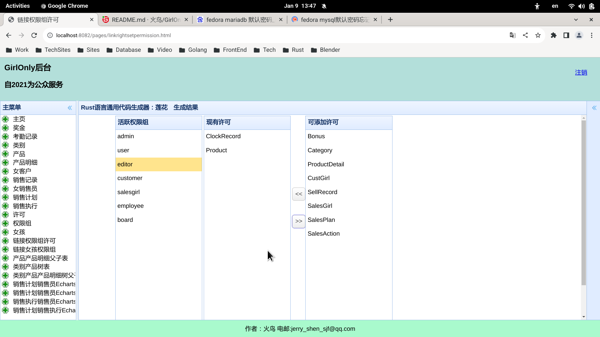This screenshot has width=600, height=337.
Task: Open the tab search dropdown arrow
Action: pyautogui.click(x=576, y=20)
